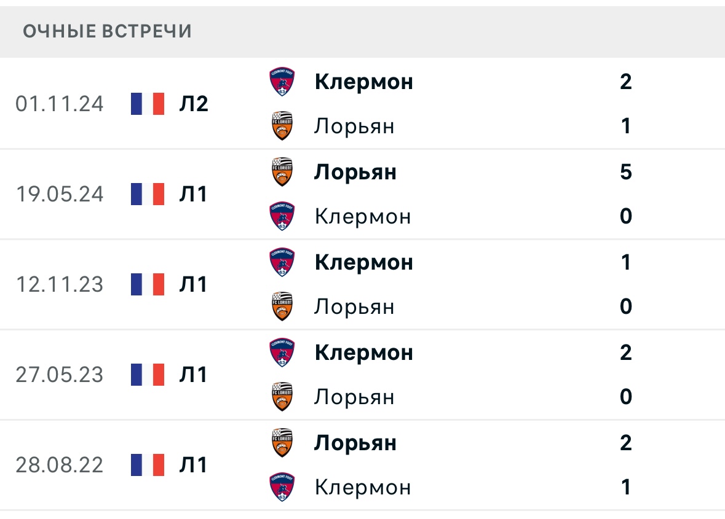The image size is (725, 519).
Task: Open the 27.05.23 match date
Action: 60,375
